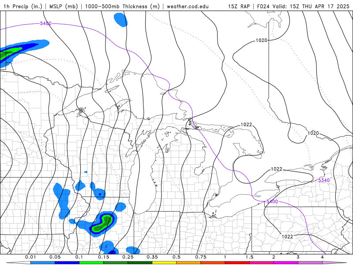Click the '1020' isobar label beside the '5340' label
The height and width of the screenshot is (265, 353).
click(313, 133)
